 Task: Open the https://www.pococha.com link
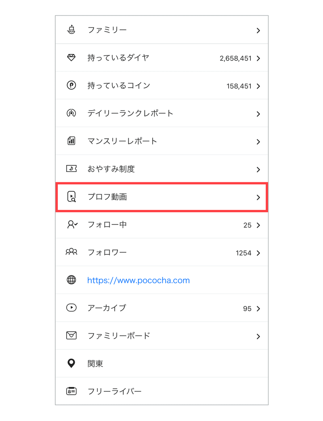(138, 280)
